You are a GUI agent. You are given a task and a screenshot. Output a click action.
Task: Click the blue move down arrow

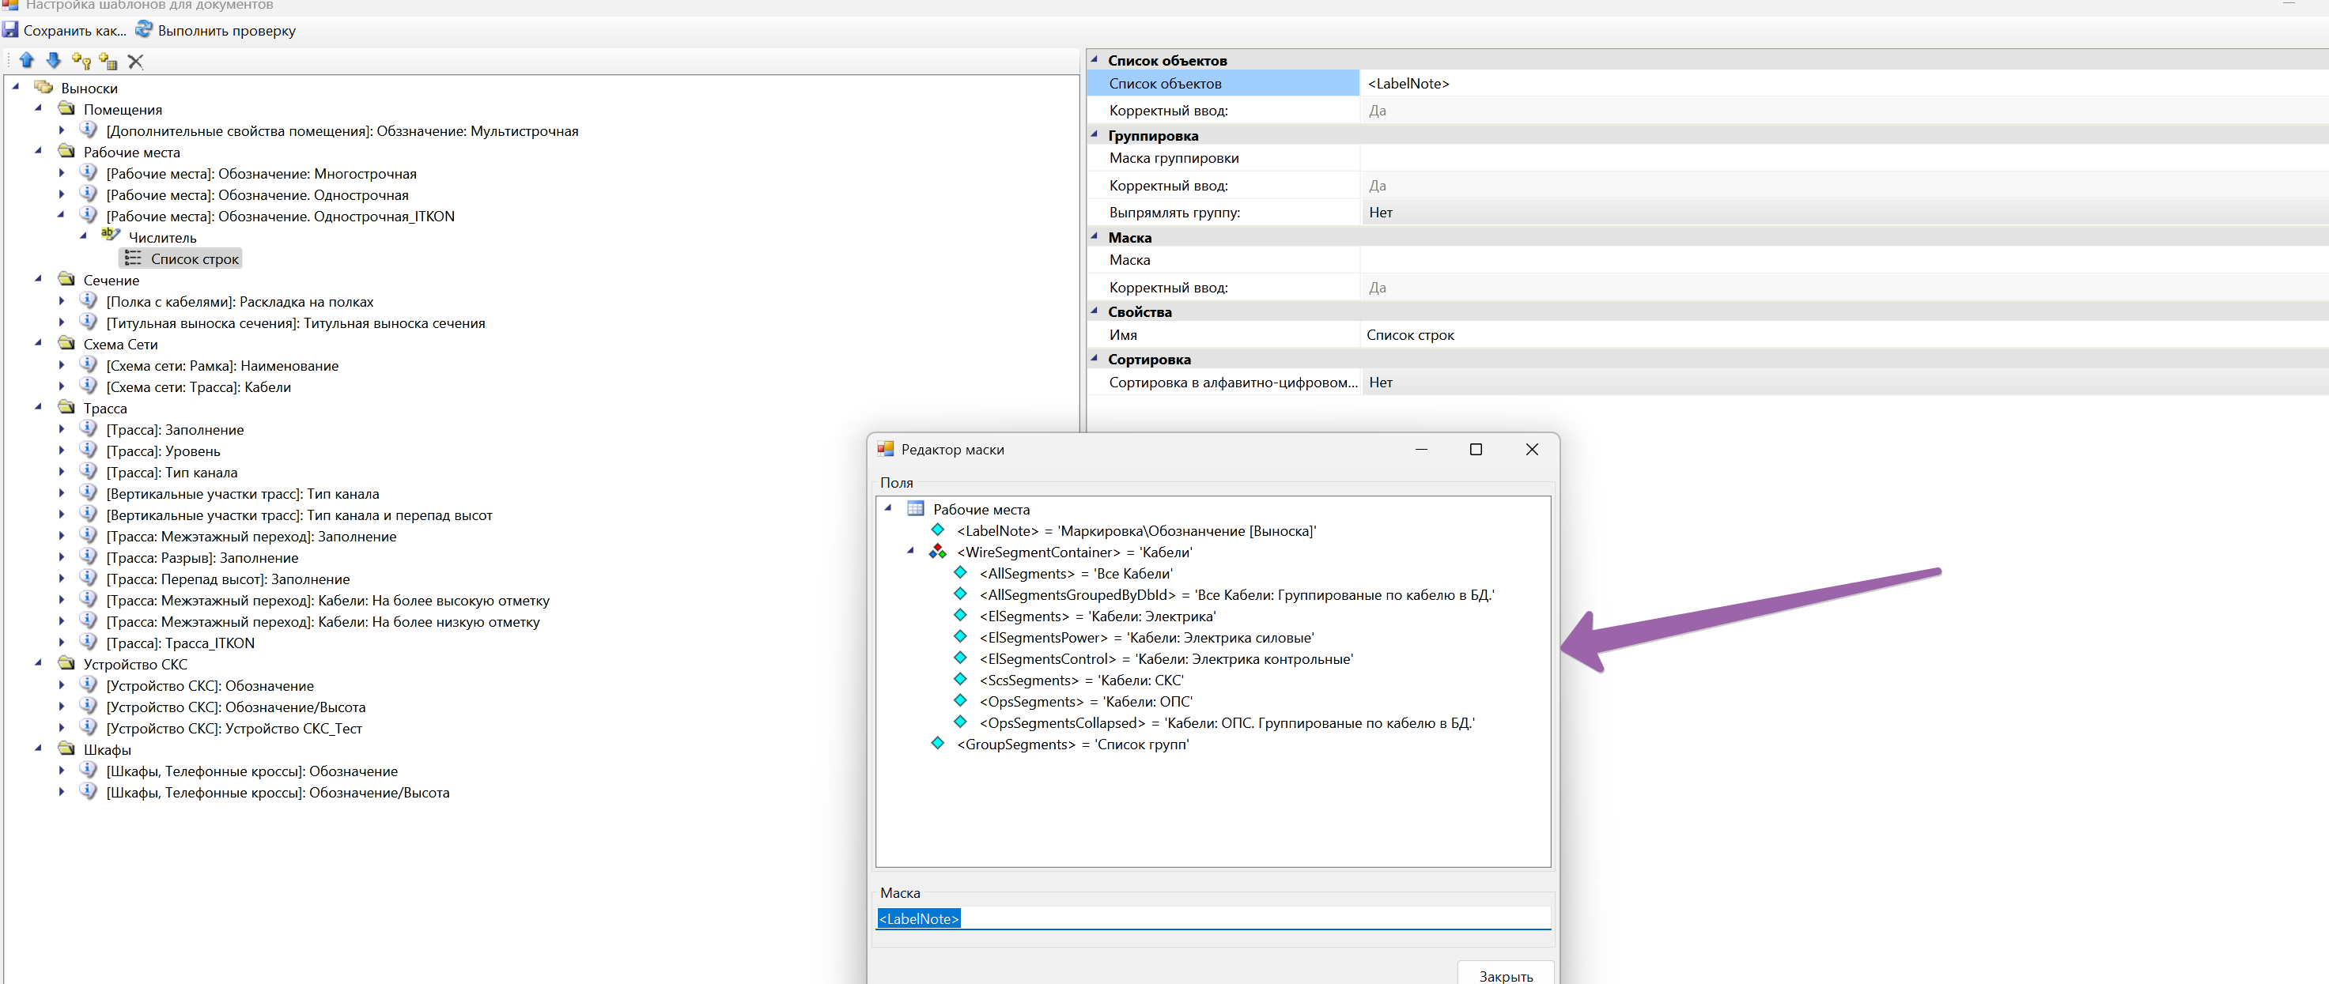[x=53, y=61]
